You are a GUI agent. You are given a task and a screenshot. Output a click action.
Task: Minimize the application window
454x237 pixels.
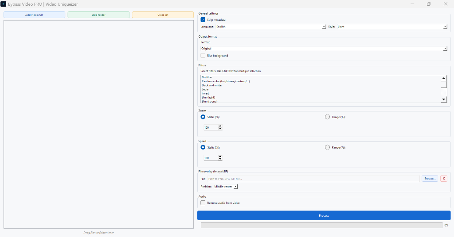(x=412, y=4)
